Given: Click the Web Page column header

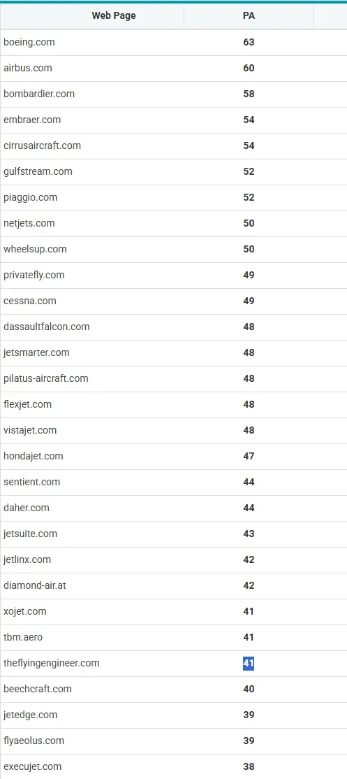Looking at the screenshot, I should [114, 16].
